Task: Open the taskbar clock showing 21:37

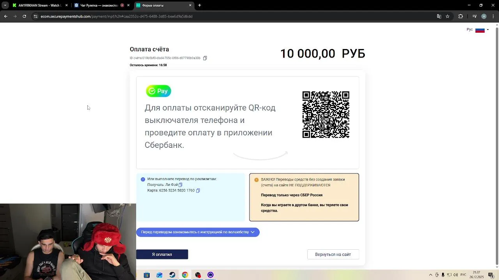Action: pos(477,275)
